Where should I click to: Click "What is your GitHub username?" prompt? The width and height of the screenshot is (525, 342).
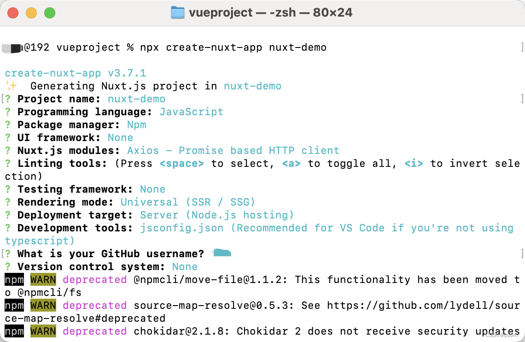point(111,254)
